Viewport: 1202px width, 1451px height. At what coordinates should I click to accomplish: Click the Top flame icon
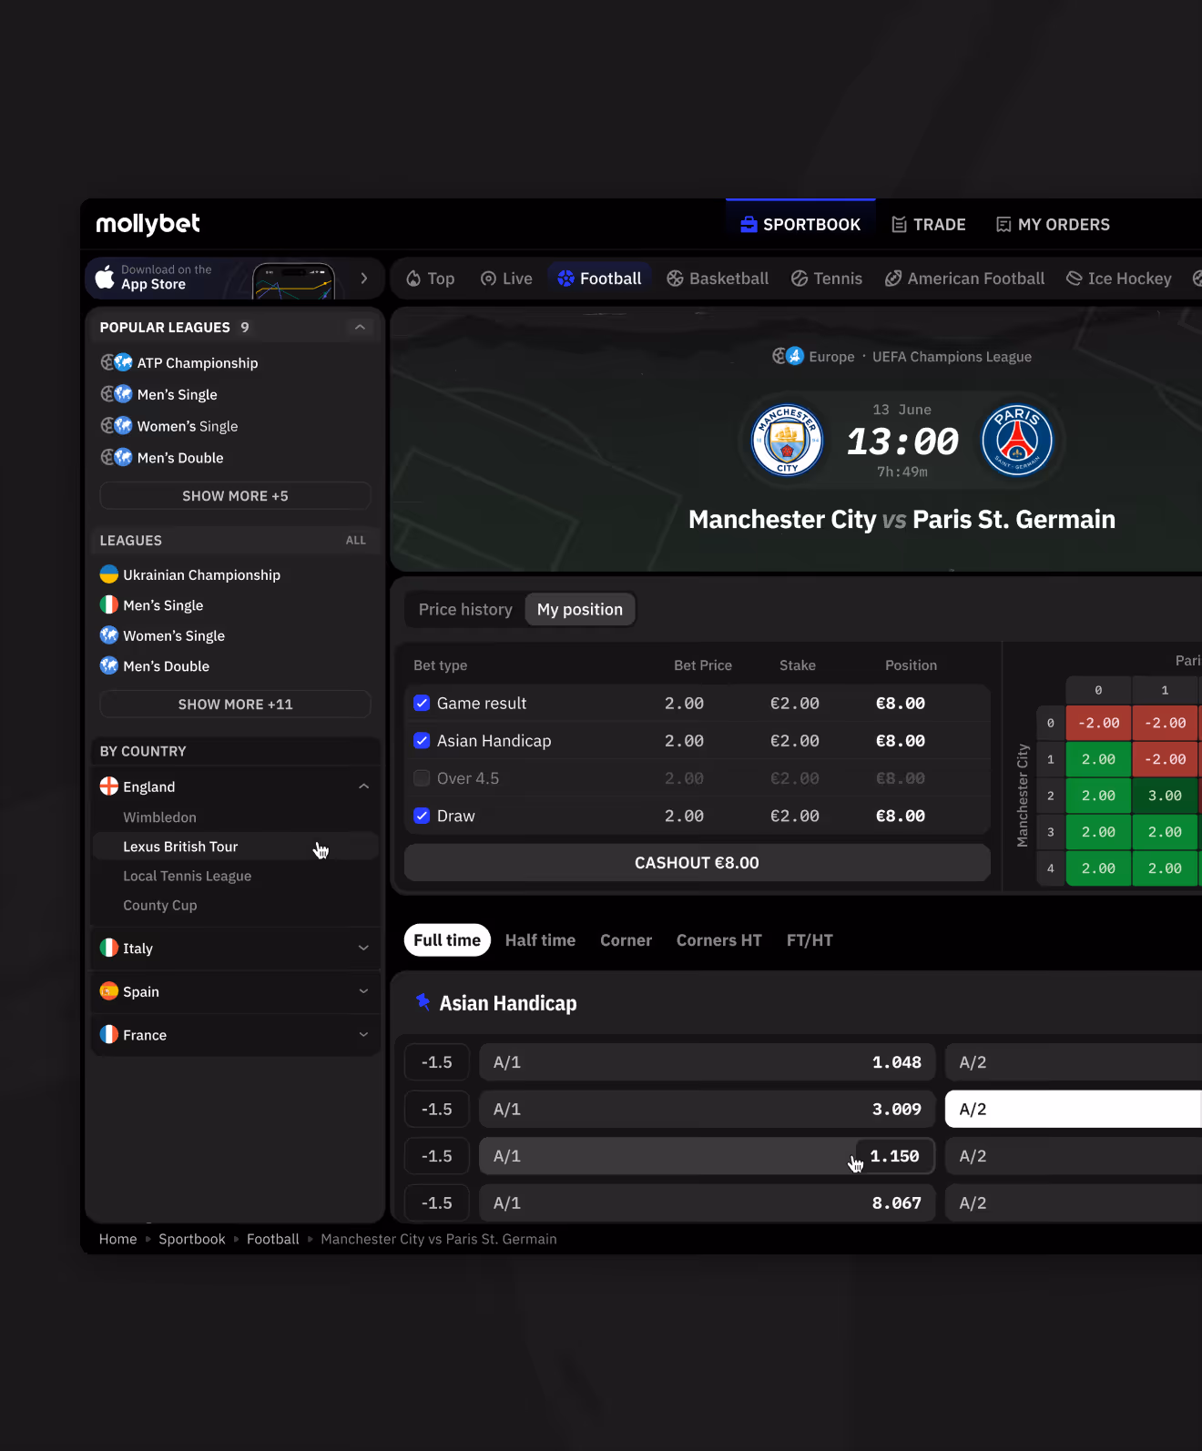click(413, 279)
